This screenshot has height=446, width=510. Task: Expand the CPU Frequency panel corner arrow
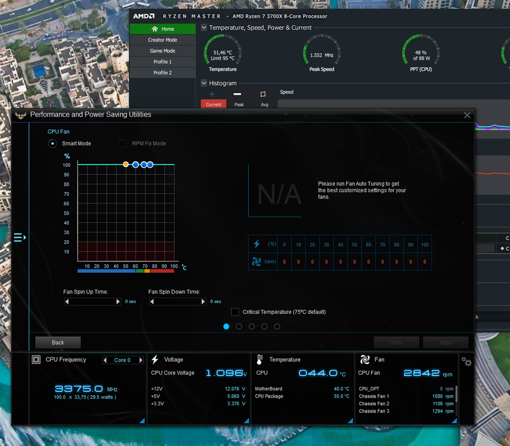point(142,421)
